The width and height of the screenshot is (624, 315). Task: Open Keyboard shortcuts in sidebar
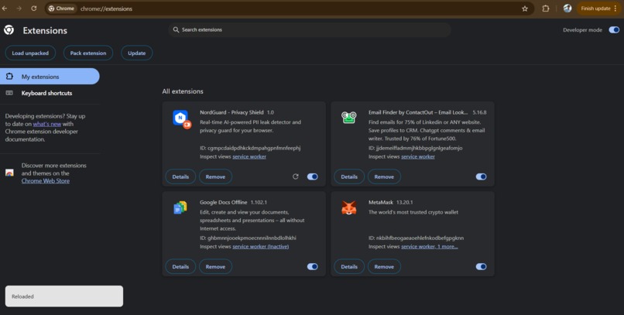pos(50,93)
